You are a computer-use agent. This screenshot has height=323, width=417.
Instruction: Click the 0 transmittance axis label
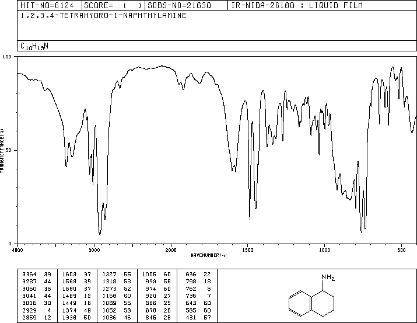[x=10, y=244]
